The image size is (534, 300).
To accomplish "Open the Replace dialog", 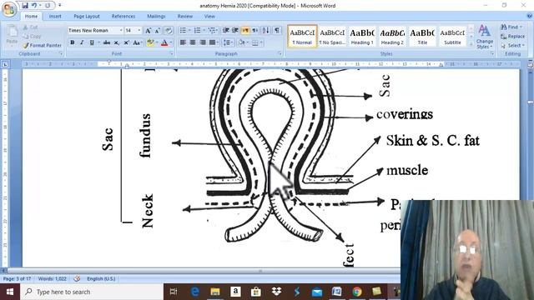I will (x=512, y=36).
